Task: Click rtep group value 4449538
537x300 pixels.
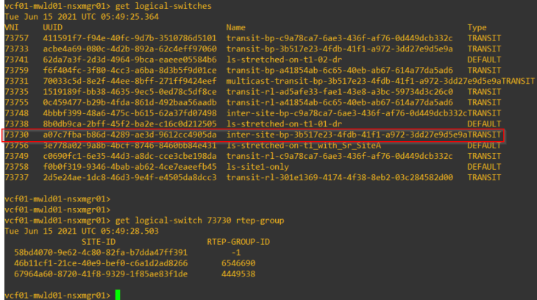Action: [x=238, y=274]
